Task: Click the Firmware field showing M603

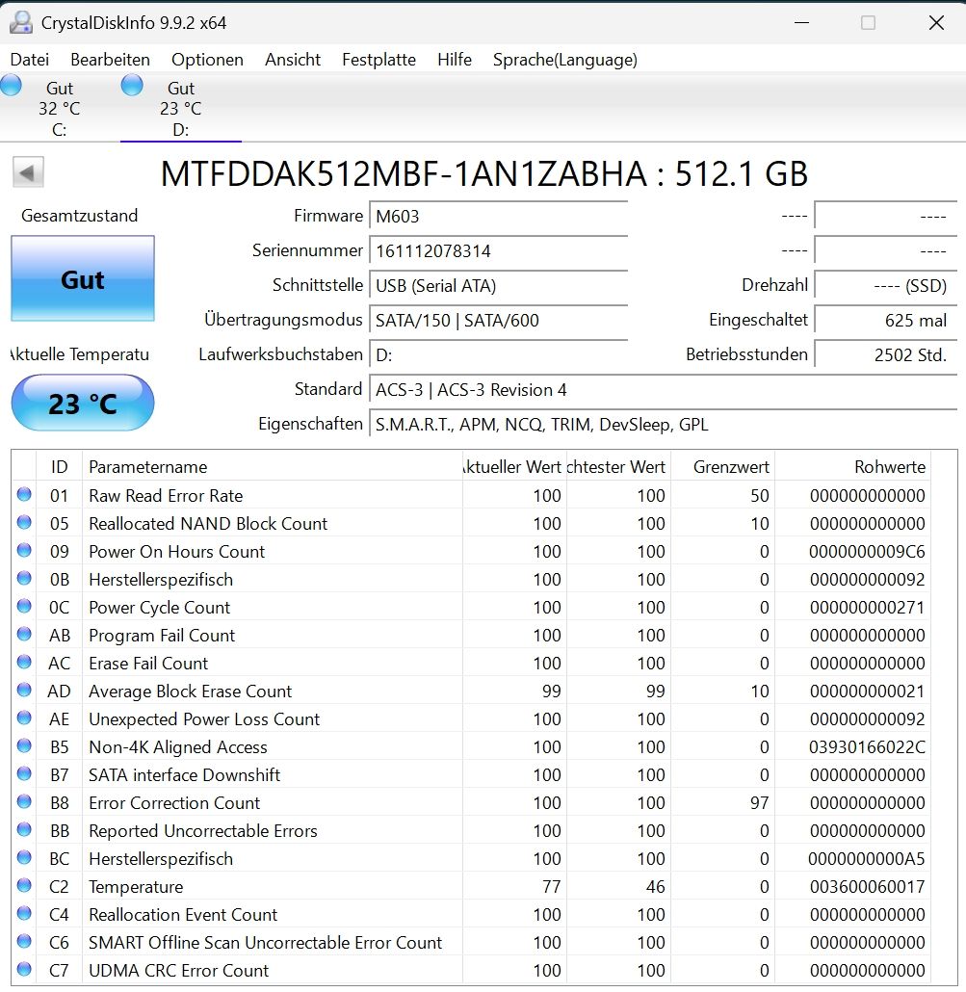Action: point(499,217)
